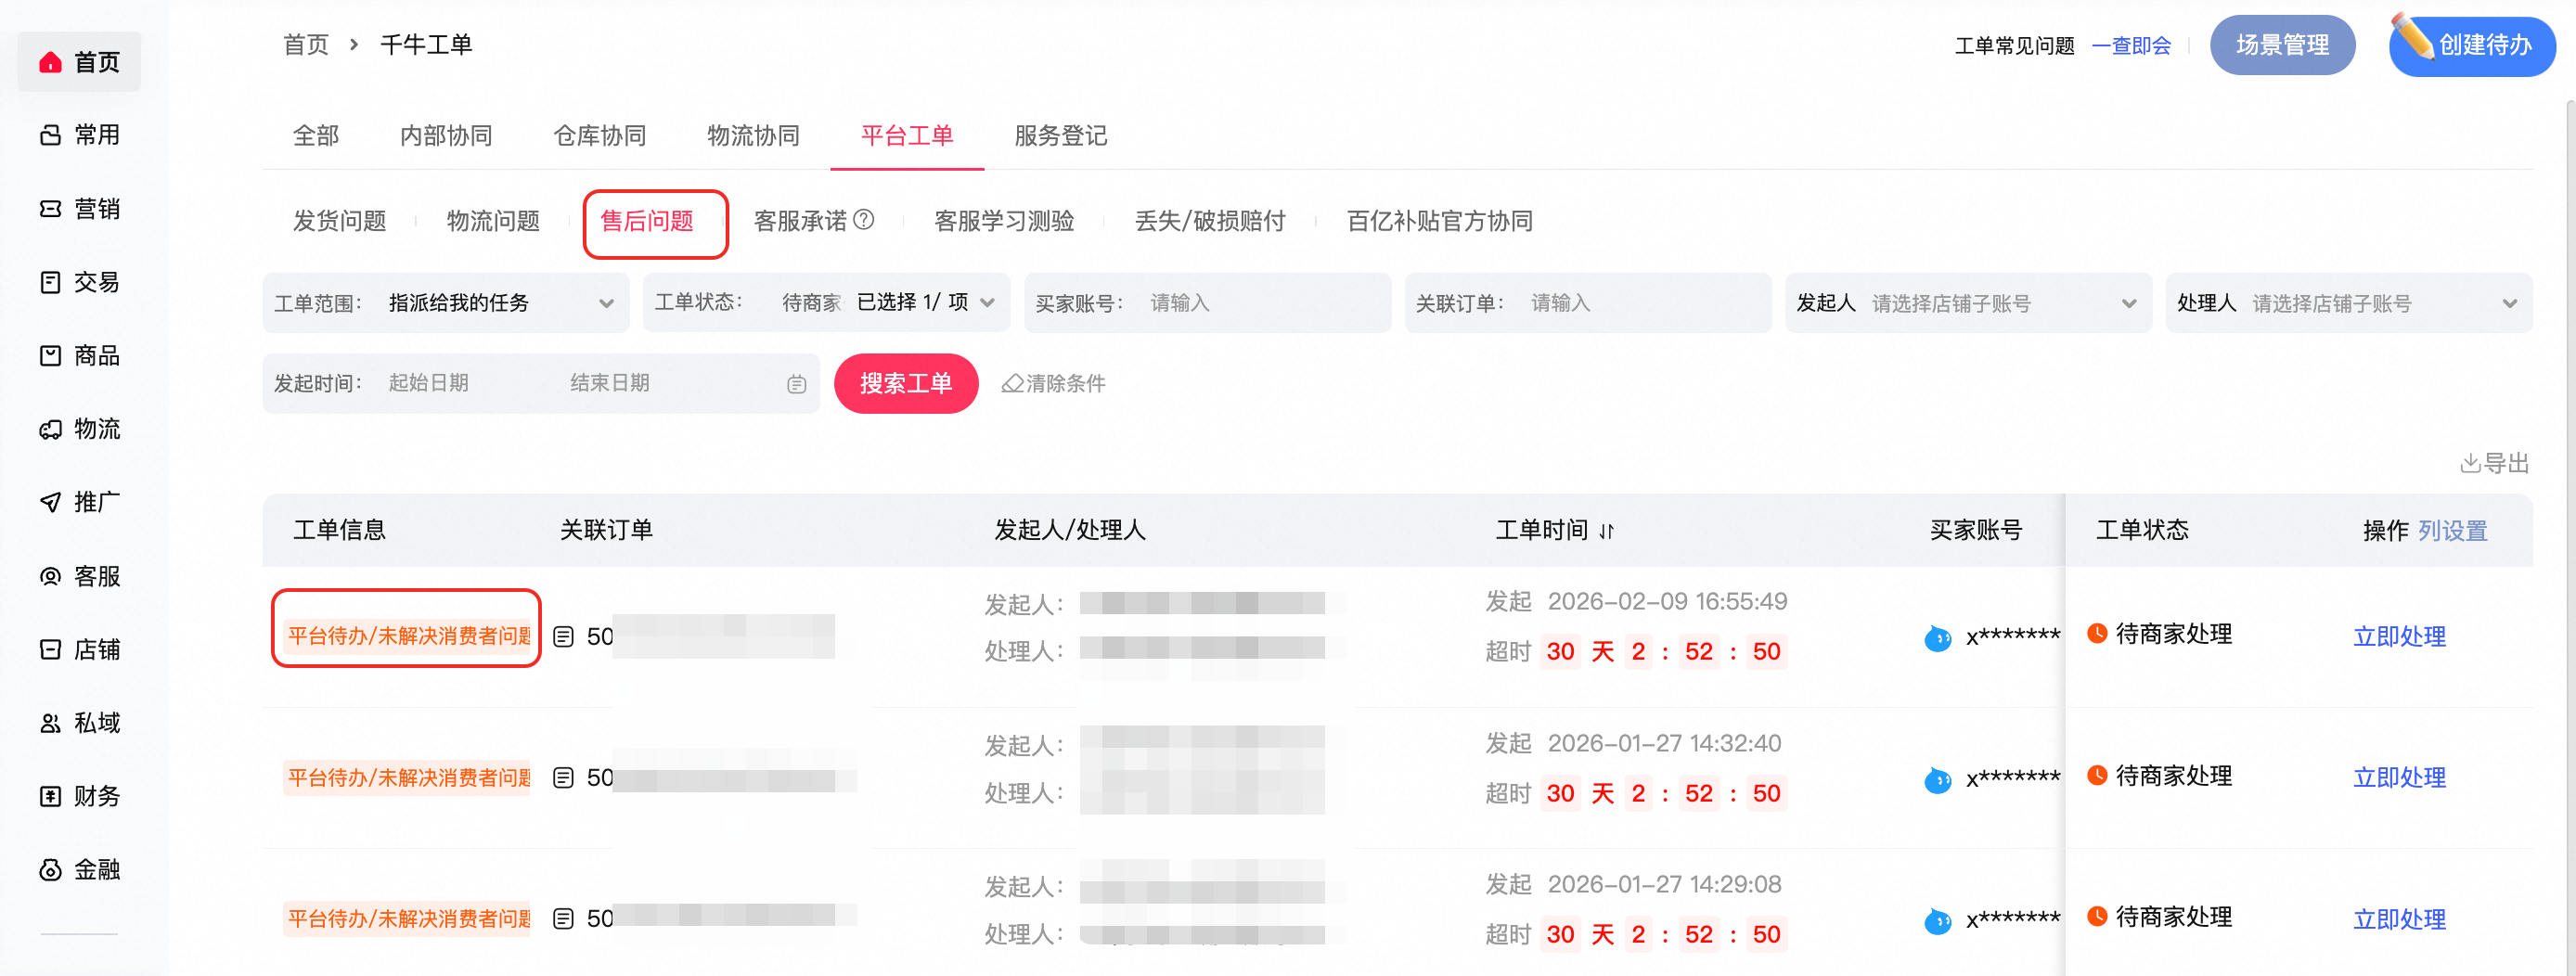The width and height of the screenshot is (2576, 976).
Task: Switch to the 全部 tab
Action: tap(316, 136)
